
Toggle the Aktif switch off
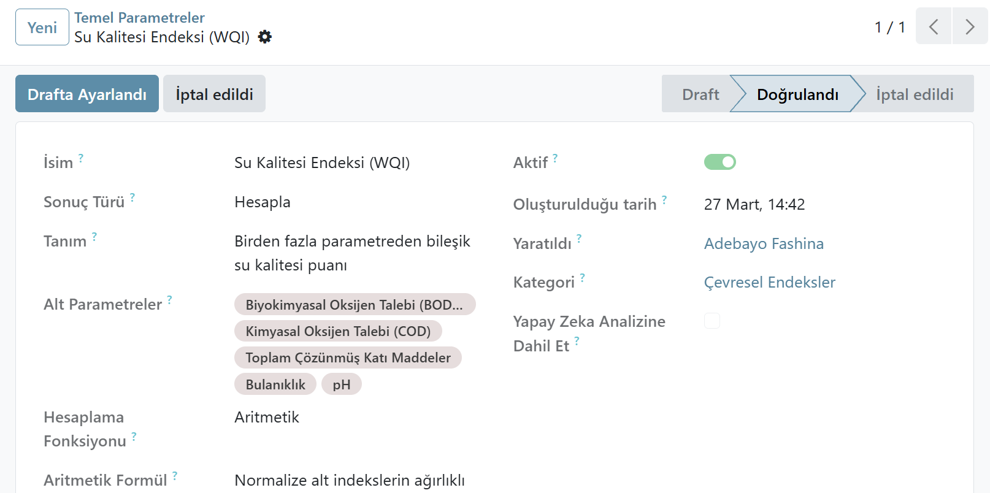720,162
